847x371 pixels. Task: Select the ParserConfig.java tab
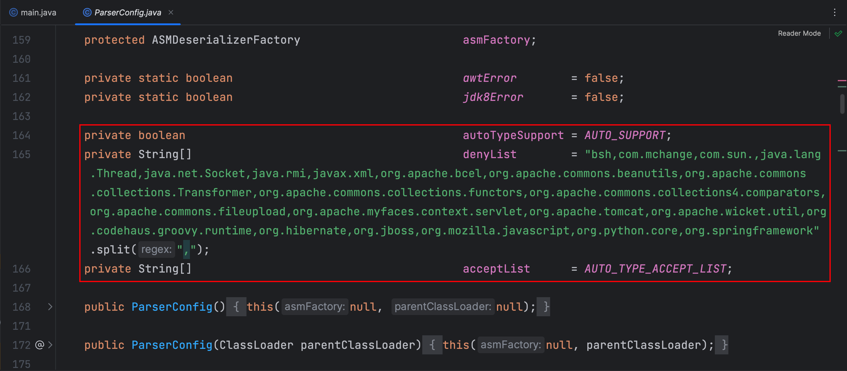tap(128, 13)
